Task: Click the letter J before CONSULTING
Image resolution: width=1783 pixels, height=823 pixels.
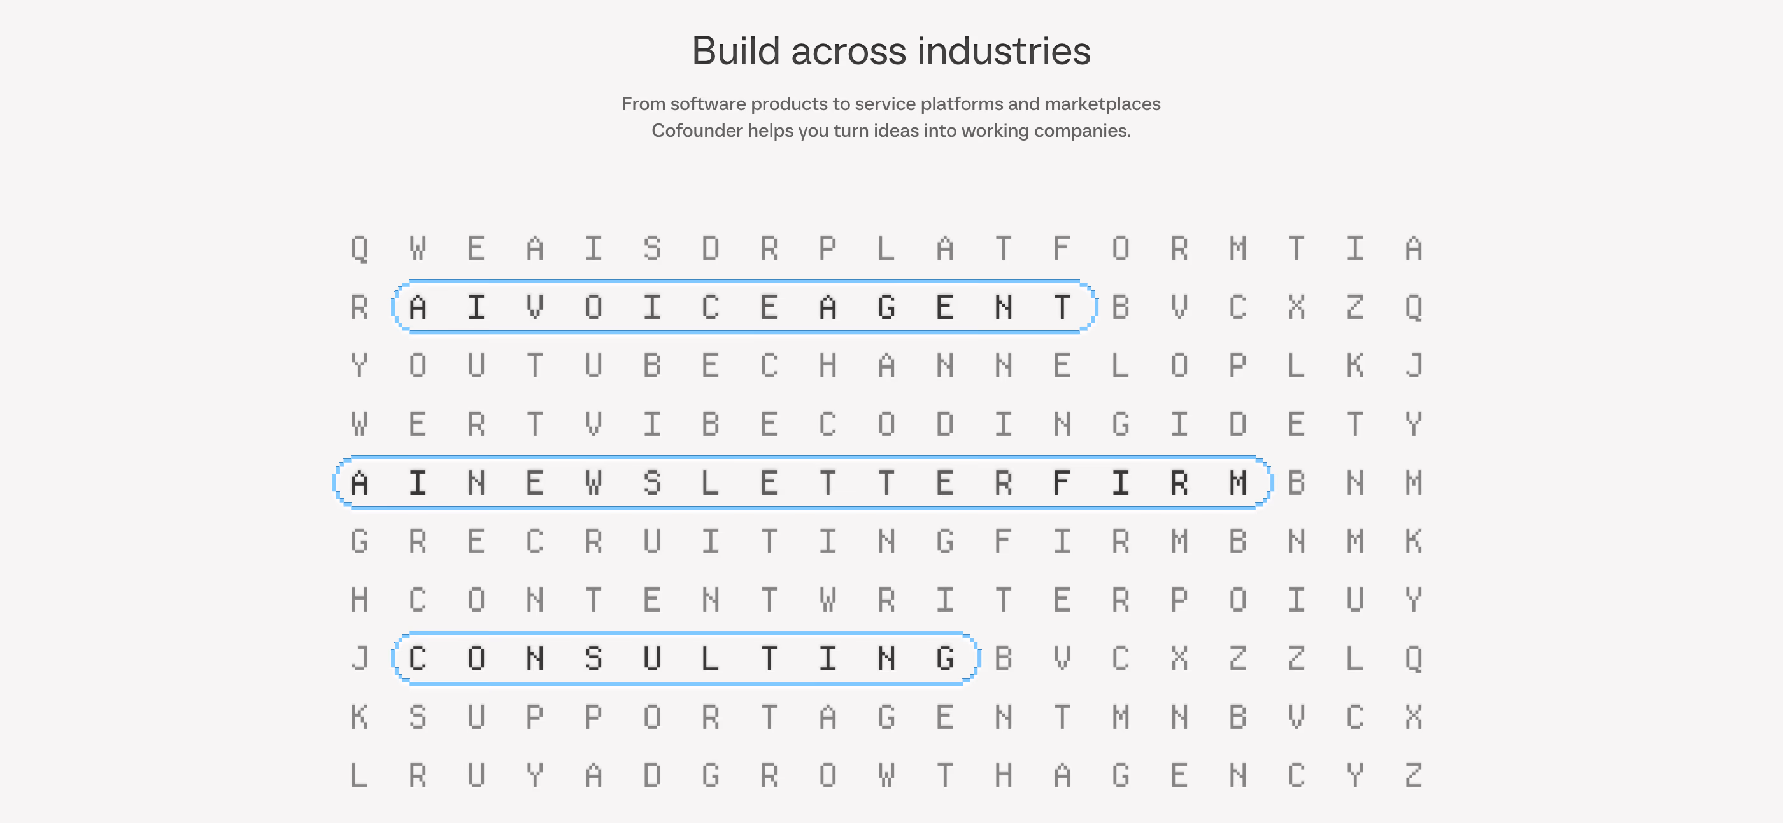Action: (x=359, y=658)
